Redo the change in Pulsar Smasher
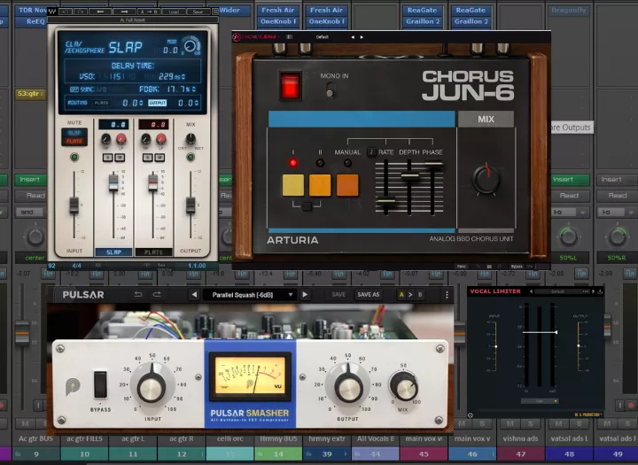638x465 pixels. pos(157,295)
